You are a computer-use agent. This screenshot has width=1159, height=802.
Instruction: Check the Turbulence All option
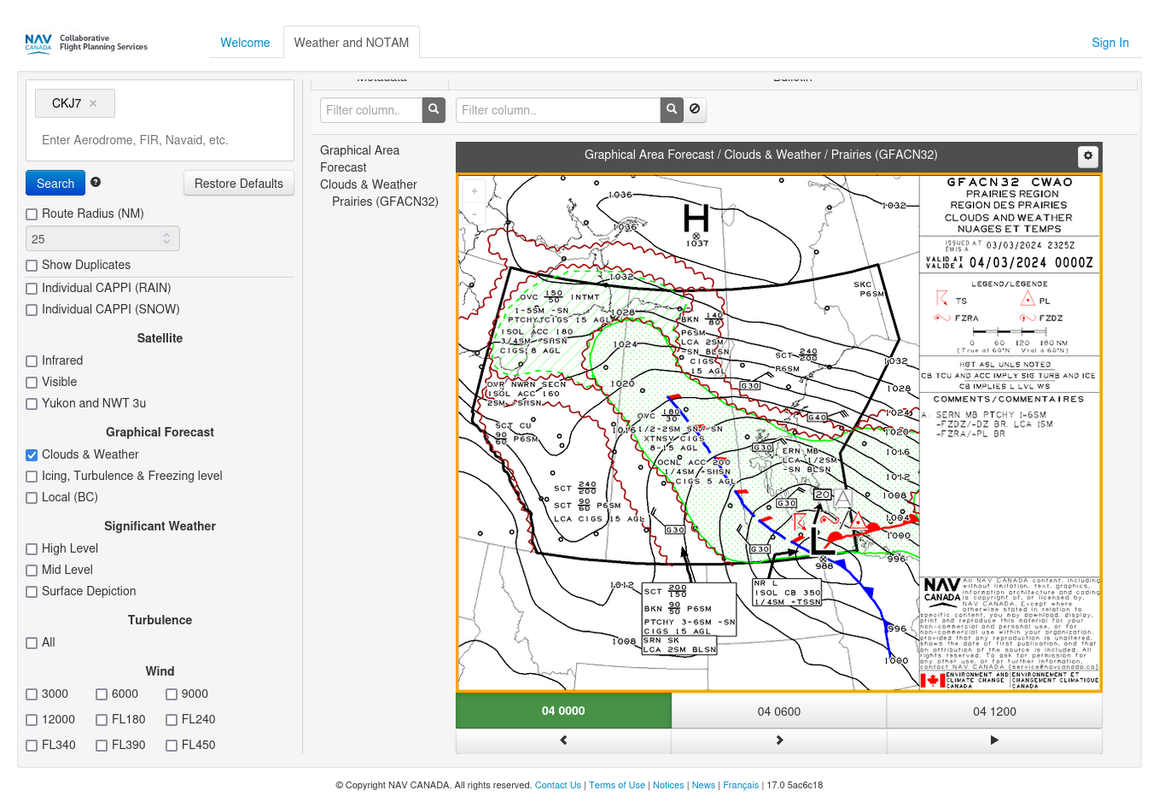32,643
